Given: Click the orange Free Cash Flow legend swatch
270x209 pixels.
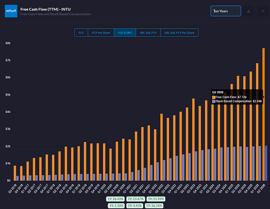Looking at the screenshot, I should coord(214,97).
